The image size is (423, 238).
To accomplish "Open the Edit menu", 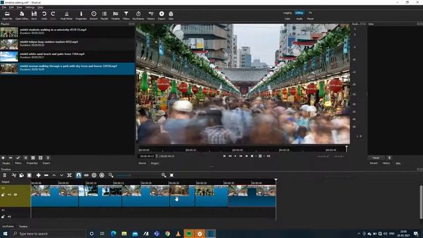I will 12,7.
